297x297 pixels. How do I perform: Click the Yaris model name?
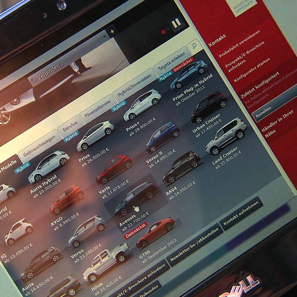click(x=105, y=190)
